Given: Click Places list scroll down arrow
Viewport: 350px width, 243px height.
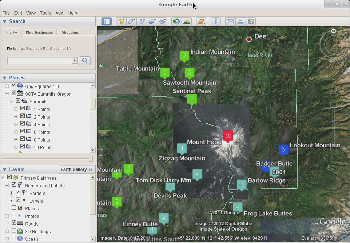Looking at the screenshot, I should point(93,150).
